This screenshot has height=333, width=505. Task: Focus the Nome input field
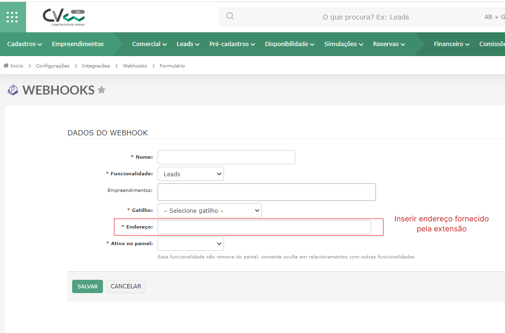226,157
